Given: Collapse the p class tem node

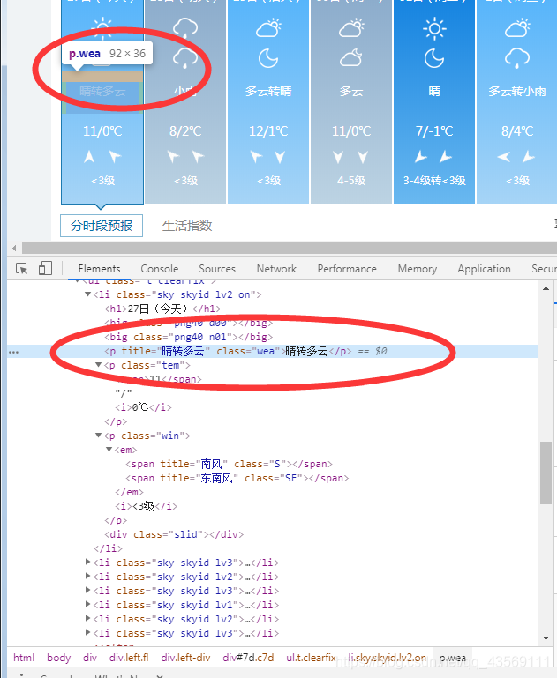Looking at the screenshot, I should tap(99, 365).
